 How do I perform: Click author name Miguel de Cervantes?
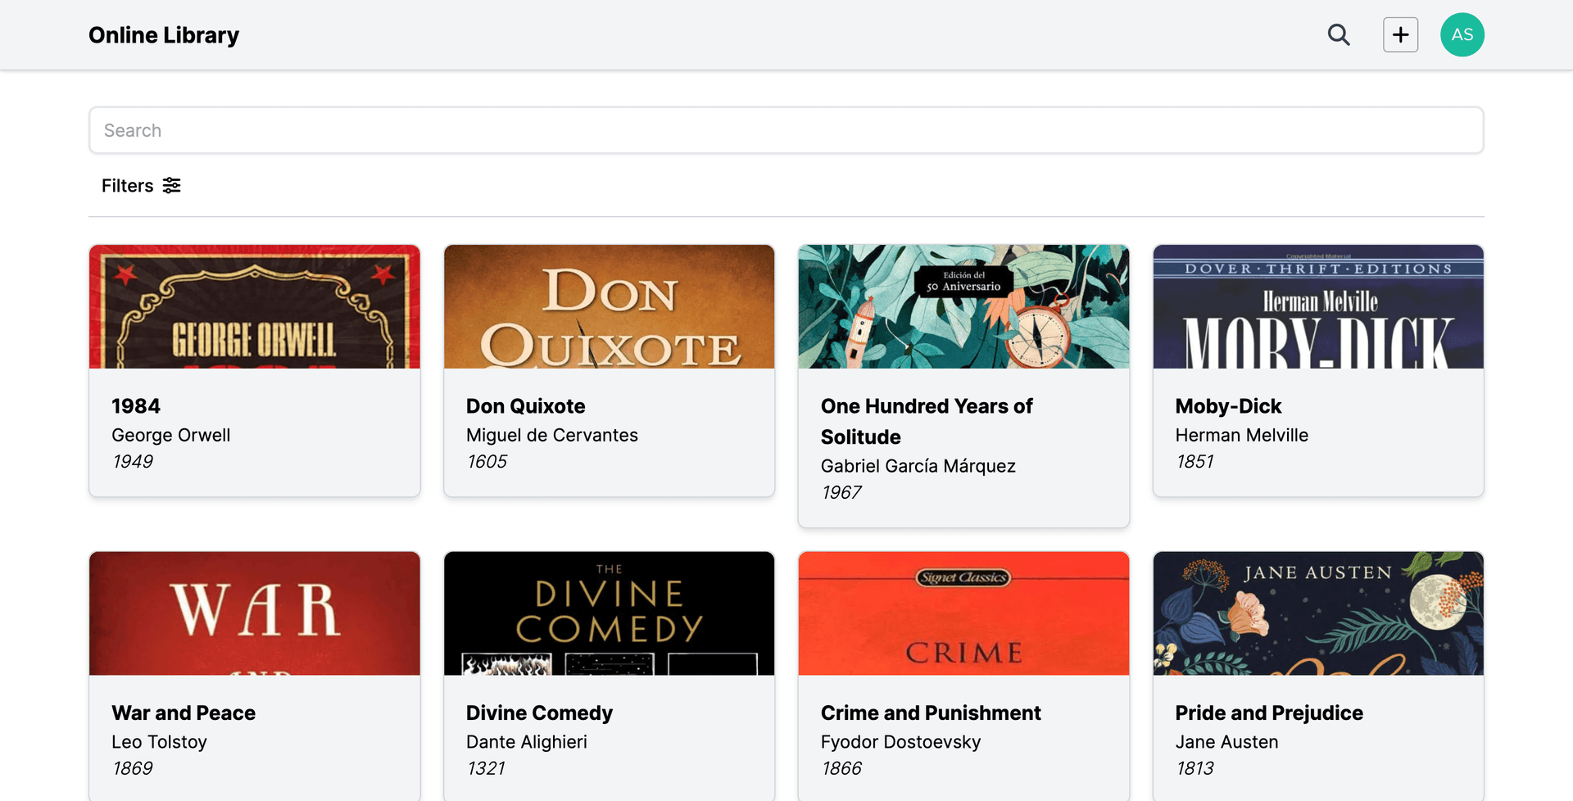552,436
